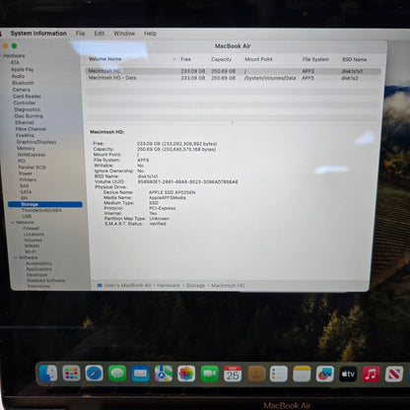410x410 pixels.
Task: Launch Reminders from the Dock
Action: [x=279, y=374]
